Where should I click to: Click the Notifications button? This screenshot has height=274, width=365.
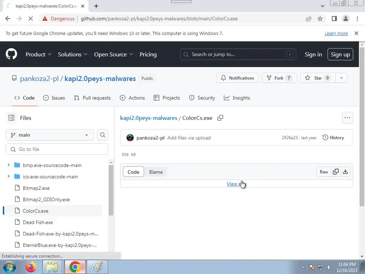237,78
